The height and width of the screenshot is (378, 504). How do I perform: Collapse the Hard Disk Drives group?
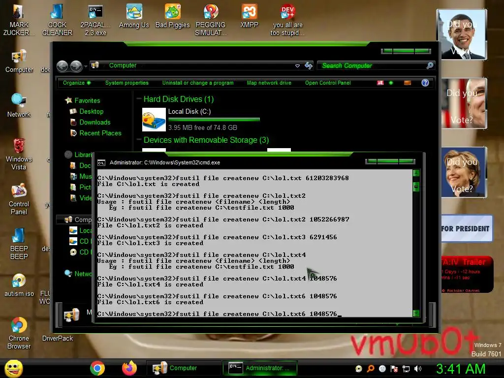pyautogui.click(x=139, y=98)
